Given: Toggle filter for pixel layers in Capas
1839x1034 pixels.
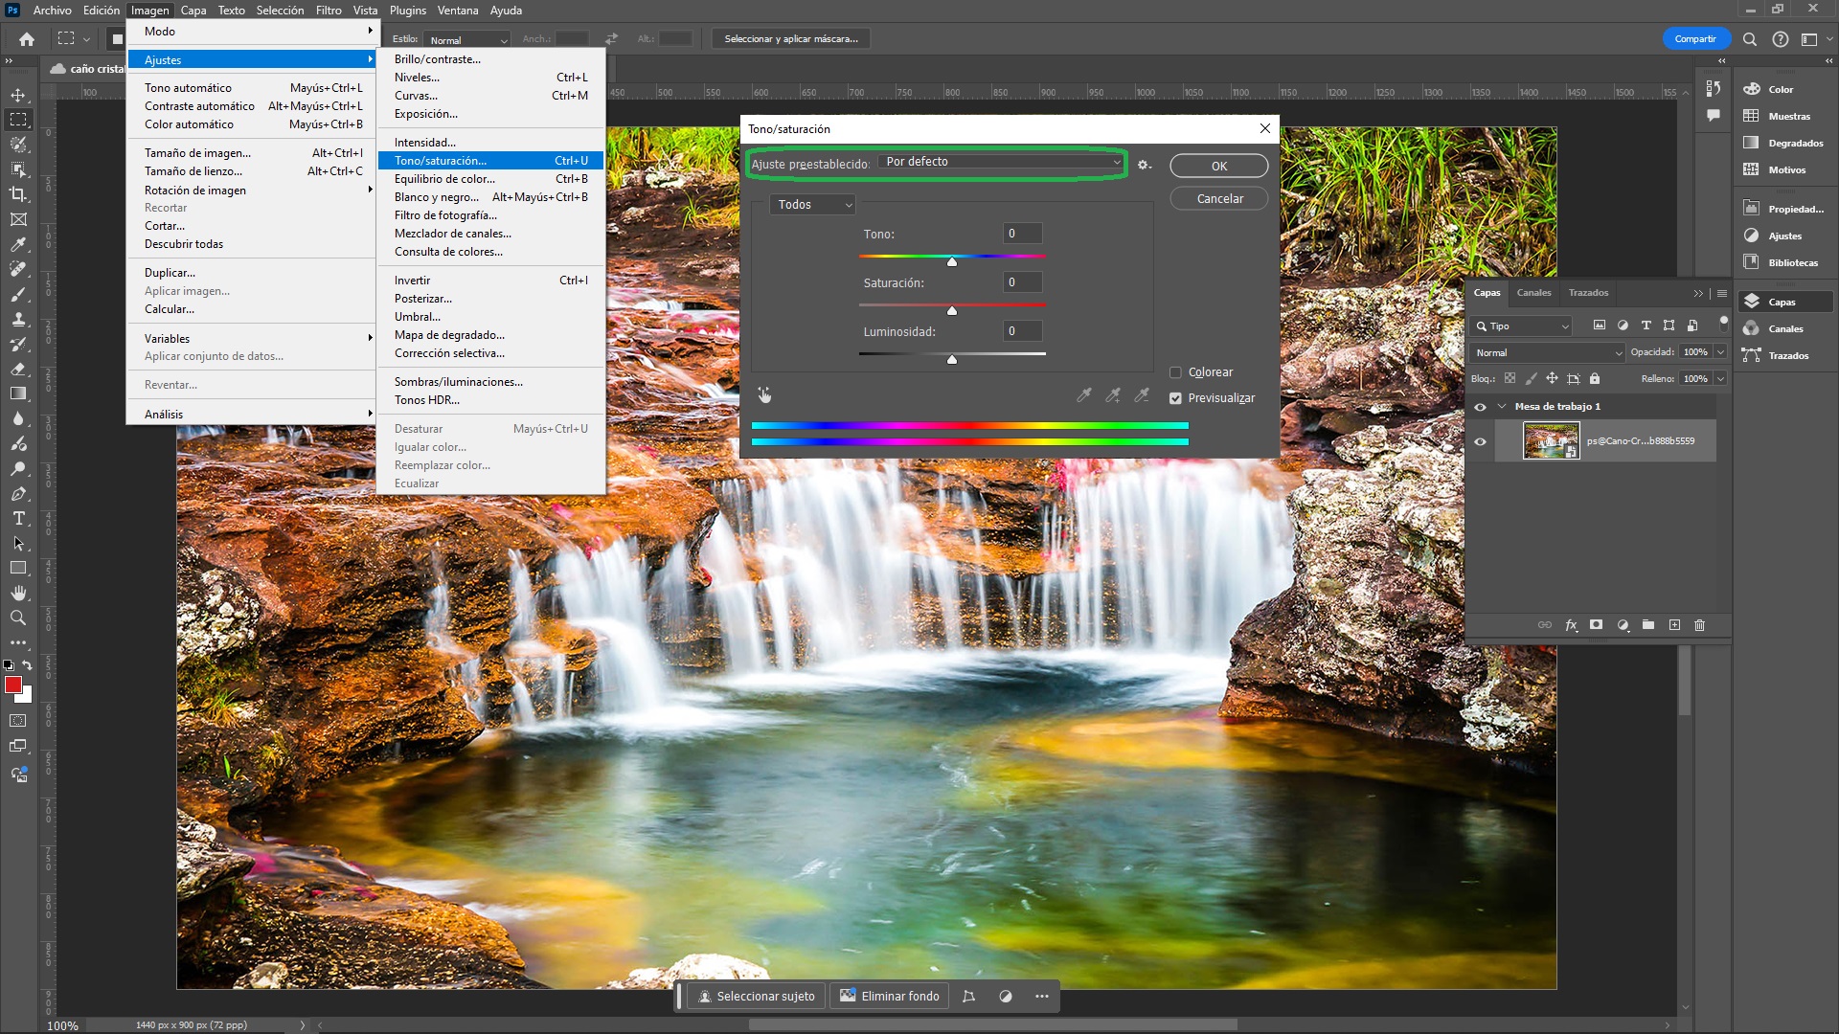Looking at the screenshot, I should tap(1599, 326).
